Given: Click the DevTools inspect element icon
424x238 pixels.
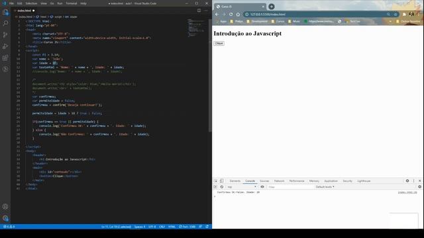Looking at the screenshot, I should click(216, 180).
